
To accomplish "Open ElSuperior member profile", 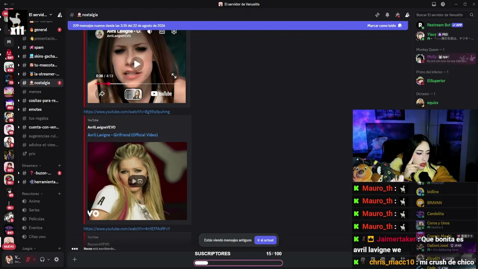I will (444, 81).
